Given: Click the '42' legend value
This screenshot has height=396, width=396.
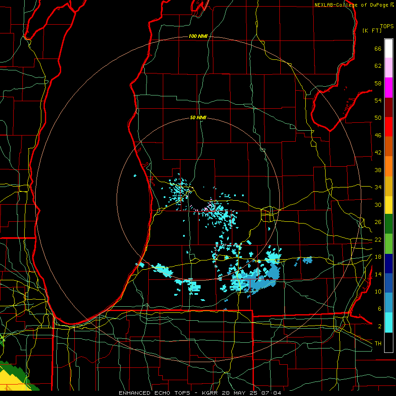Looking at the screenshot, I should 378,153.
